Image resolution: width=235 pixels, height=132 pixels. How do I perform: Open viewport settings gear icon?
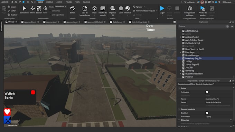click(x=175, y=22)
